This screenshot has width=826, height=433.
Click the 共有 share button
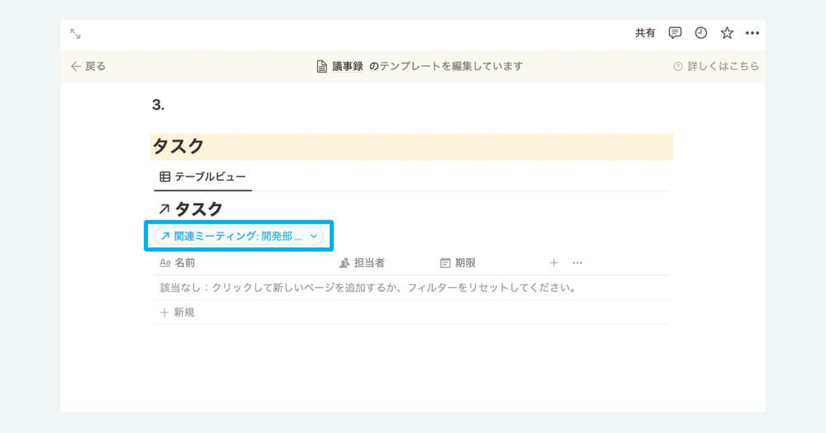[645, 33]
